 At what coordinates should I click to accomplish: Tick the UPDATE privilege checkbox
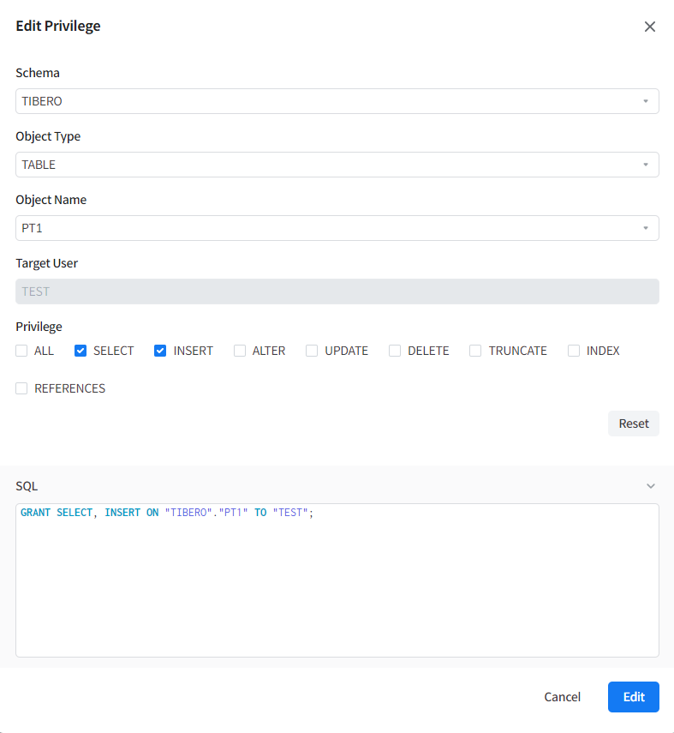[312, 351]
